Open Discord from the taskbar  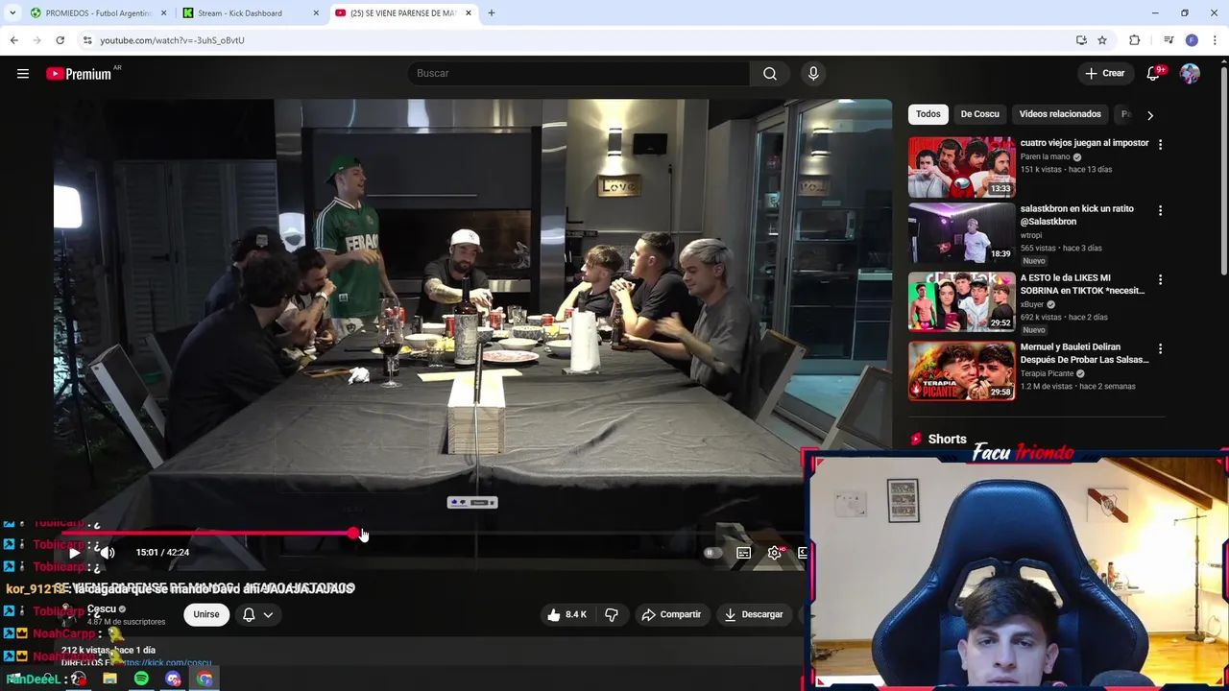point(173,679)
